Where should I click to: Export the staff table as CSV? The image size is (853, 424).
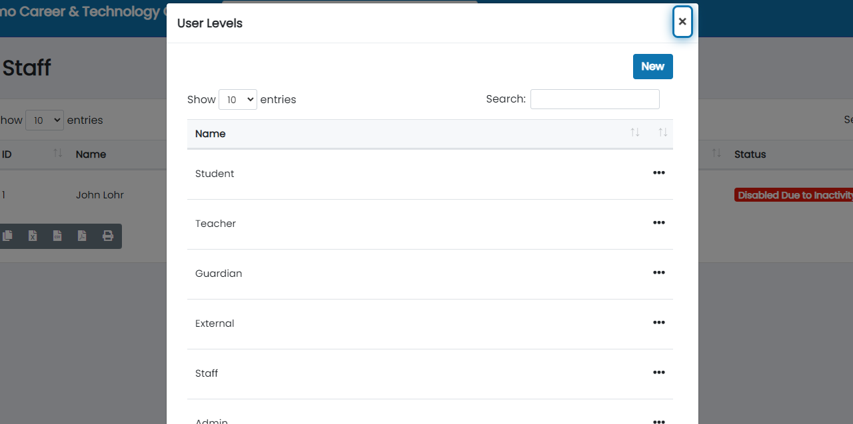click(57, 236)
